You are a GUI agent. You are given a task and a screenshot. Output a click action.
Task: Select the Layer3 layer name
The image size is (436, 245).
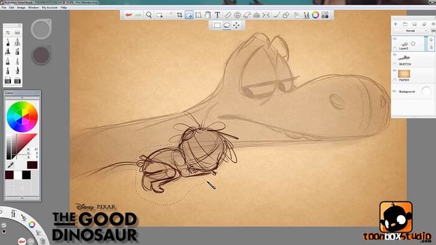coord(403,48)
